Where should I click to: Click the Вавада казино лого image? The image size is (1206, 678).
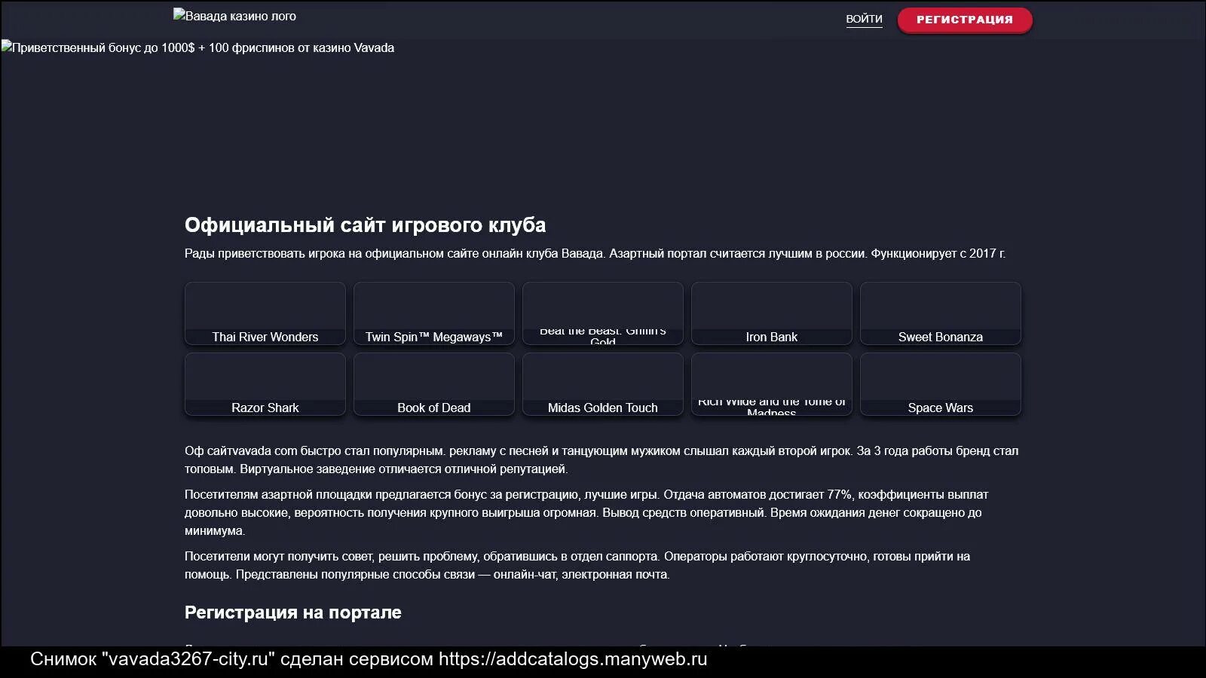(x=234, y=16)
